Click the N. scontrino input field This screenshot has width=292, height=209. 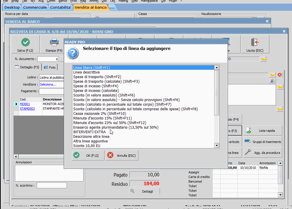(x=52, y=185)
